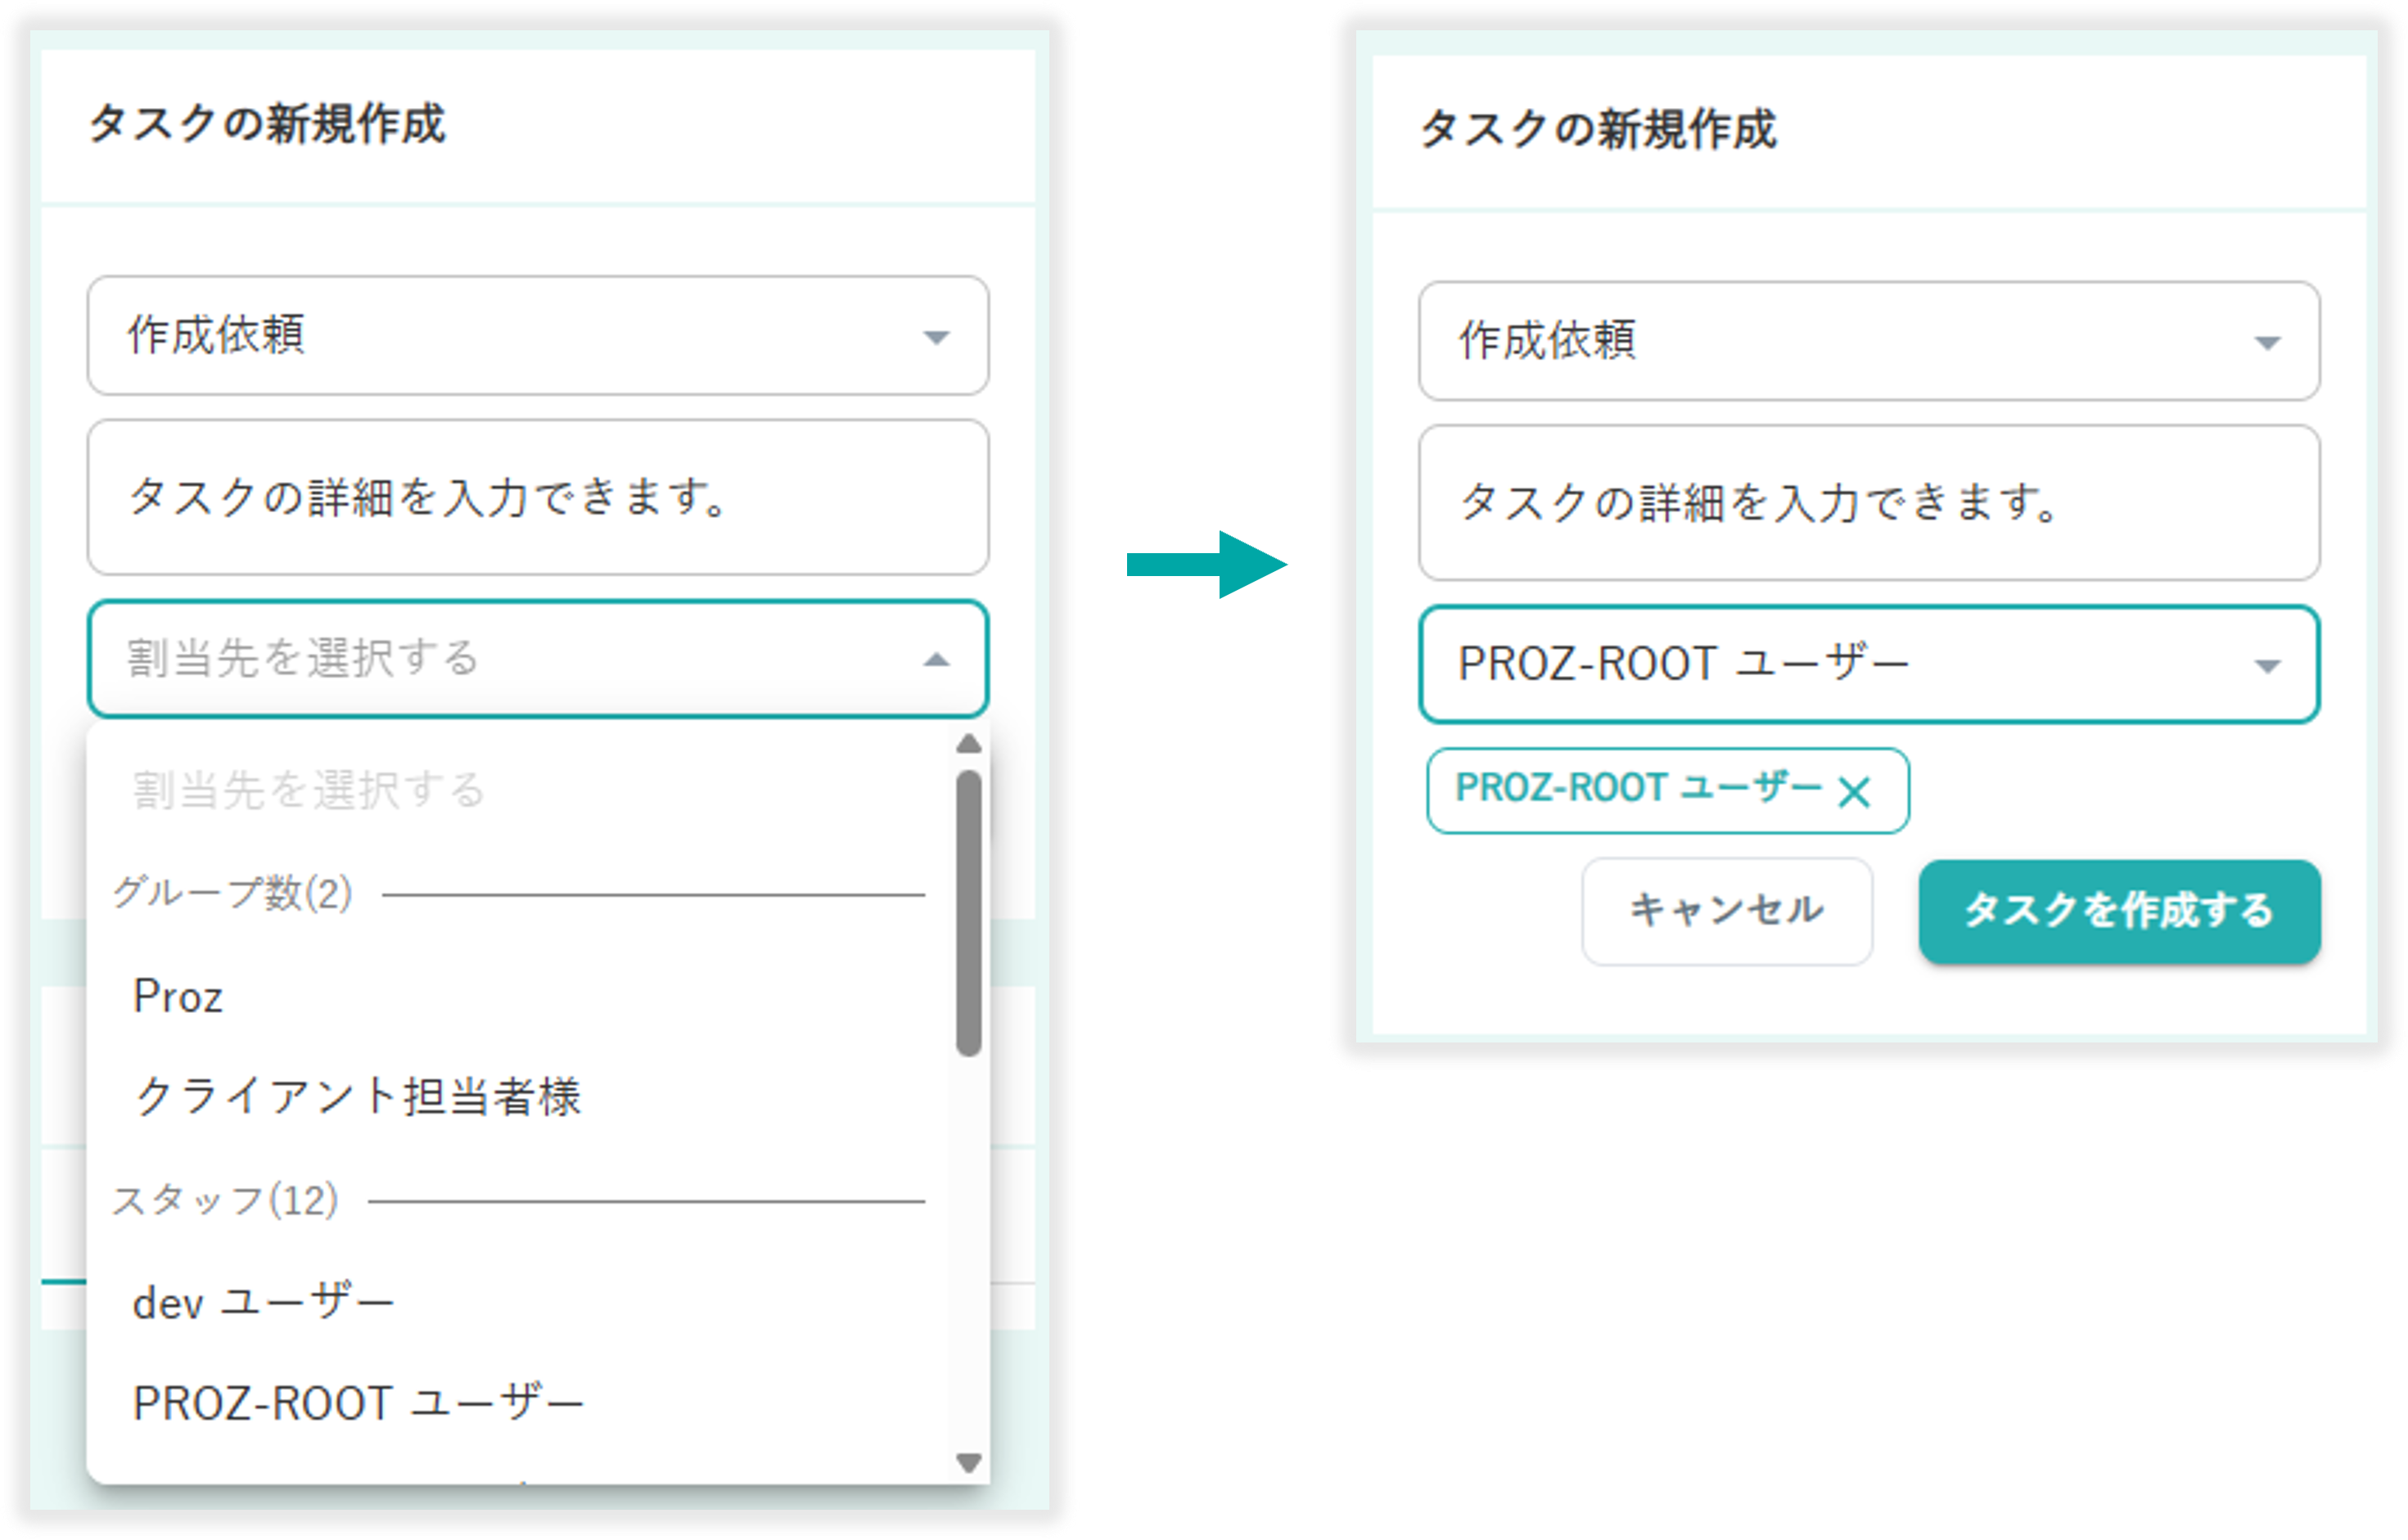Open the right panel's 作成依頼 dropdown arrow

[x=2267, y=343]
